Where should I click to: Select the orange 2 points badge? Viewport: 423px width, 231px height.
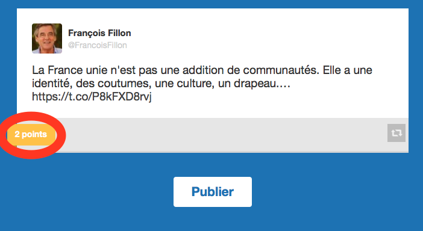pyautogui.click(x=31, y=134)
